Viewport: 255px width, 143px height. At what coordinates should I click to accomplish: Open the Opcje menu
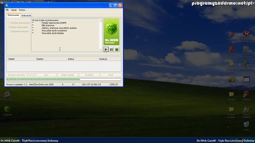click(x=14, y=10)
